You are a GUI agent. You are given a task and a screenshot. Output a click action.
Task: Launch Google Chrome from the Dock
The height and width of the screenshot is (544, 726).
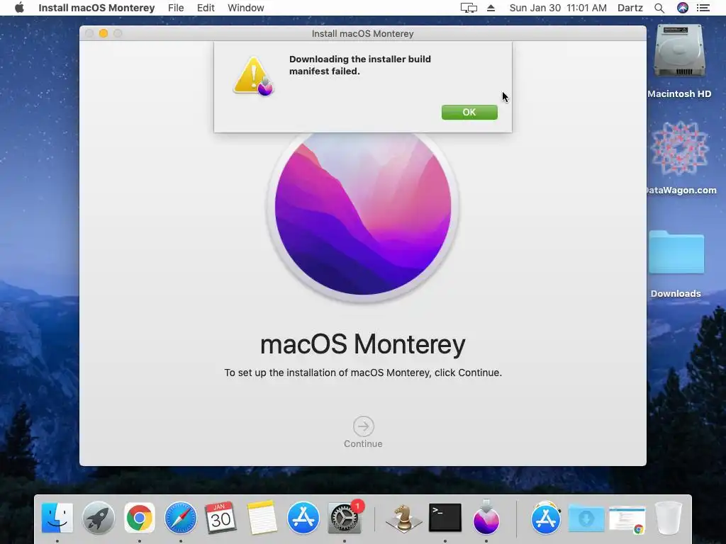(x=140, y=518)
